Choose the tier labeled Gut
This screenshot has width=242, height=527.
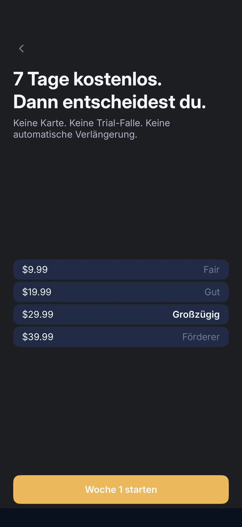(x=212, y=292)
